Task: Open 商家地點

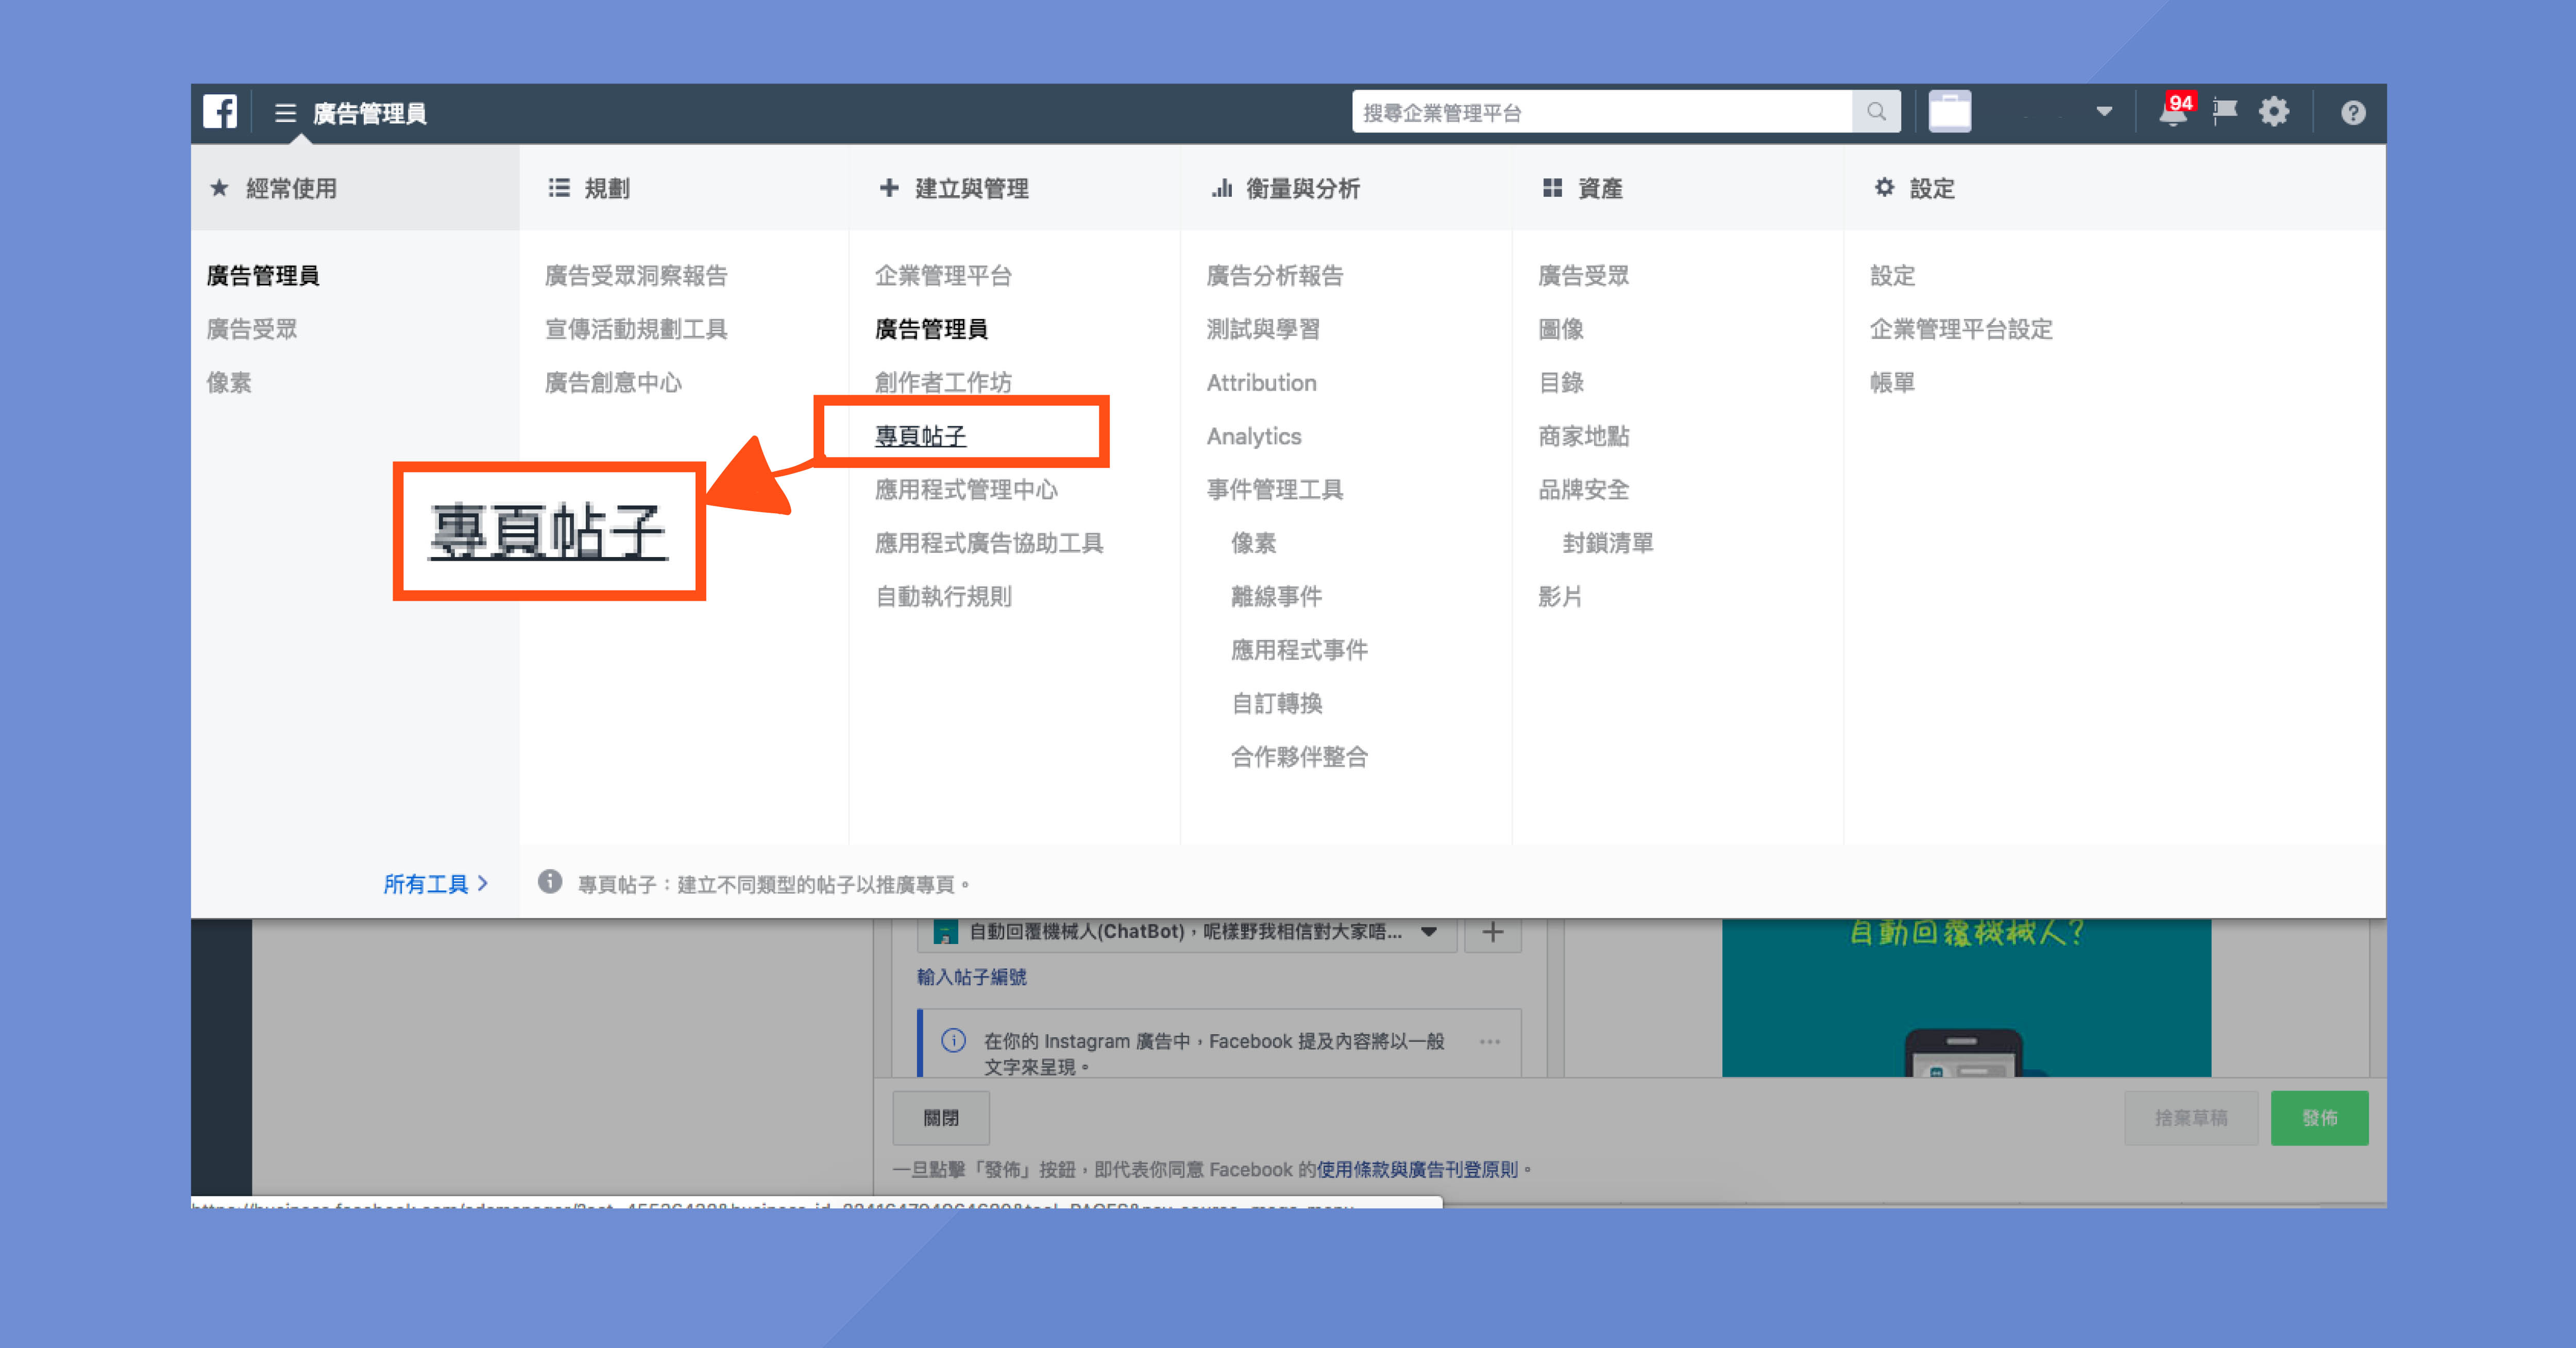Action: [x=1583, y=436]
